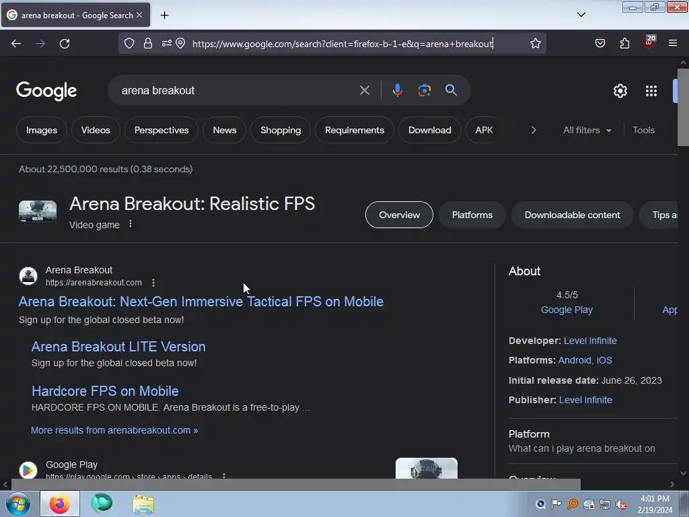Click the iOS platform link
This screenshot has height=517, width=689.
tap(604, 361)
